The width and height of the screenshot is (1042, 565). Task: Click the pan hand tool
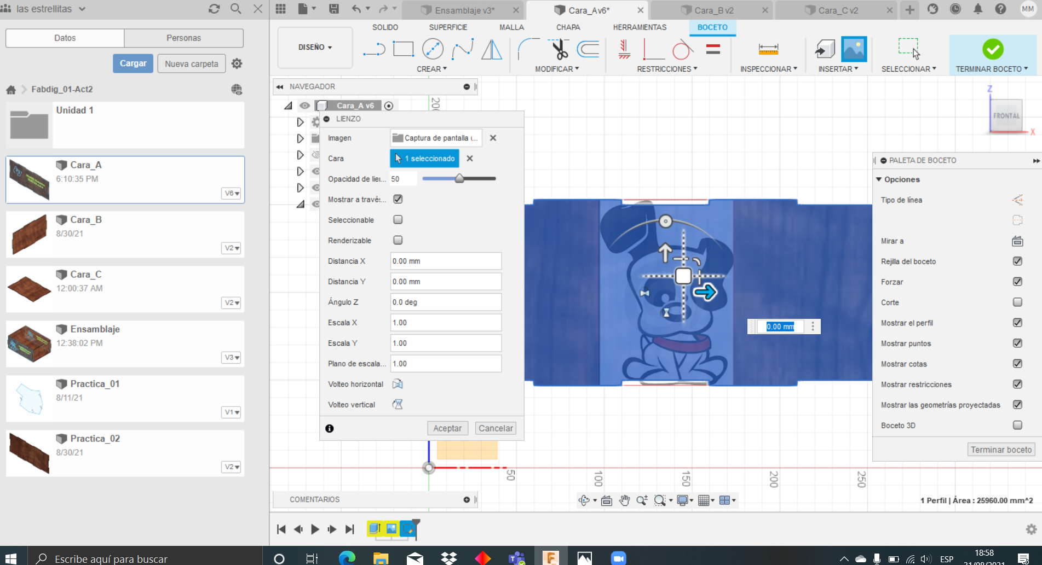point(624,500)
